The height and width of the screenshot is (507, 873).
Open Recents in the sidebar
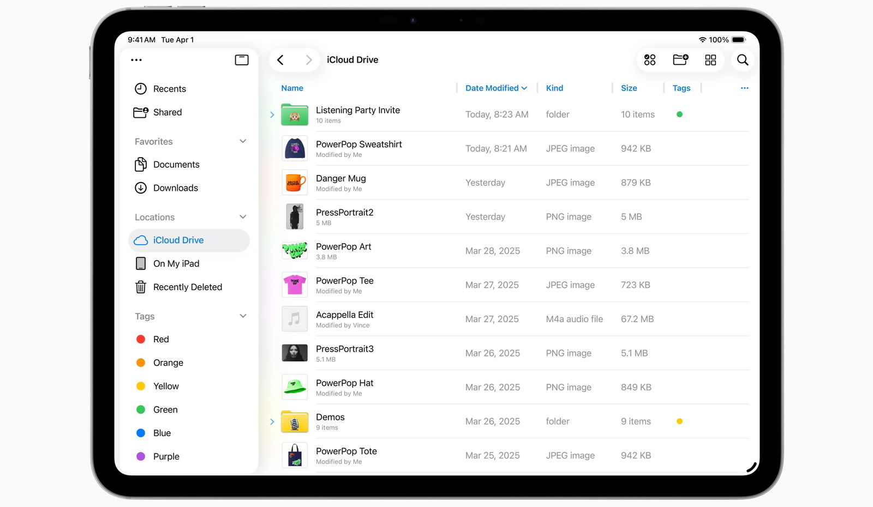pyautogui.click(x=189, y=89)
